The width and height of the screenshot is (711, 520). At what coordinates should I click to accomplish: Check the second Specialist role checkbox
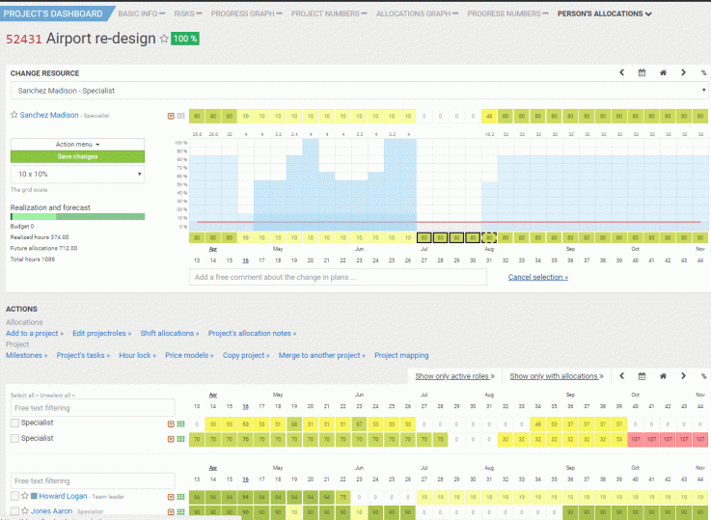[14, 438]
